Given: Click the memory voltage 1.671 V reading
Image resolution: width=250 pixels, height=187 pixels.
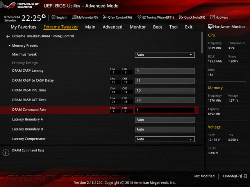Looking at the screenshot, I should click(x=233, y=101).
